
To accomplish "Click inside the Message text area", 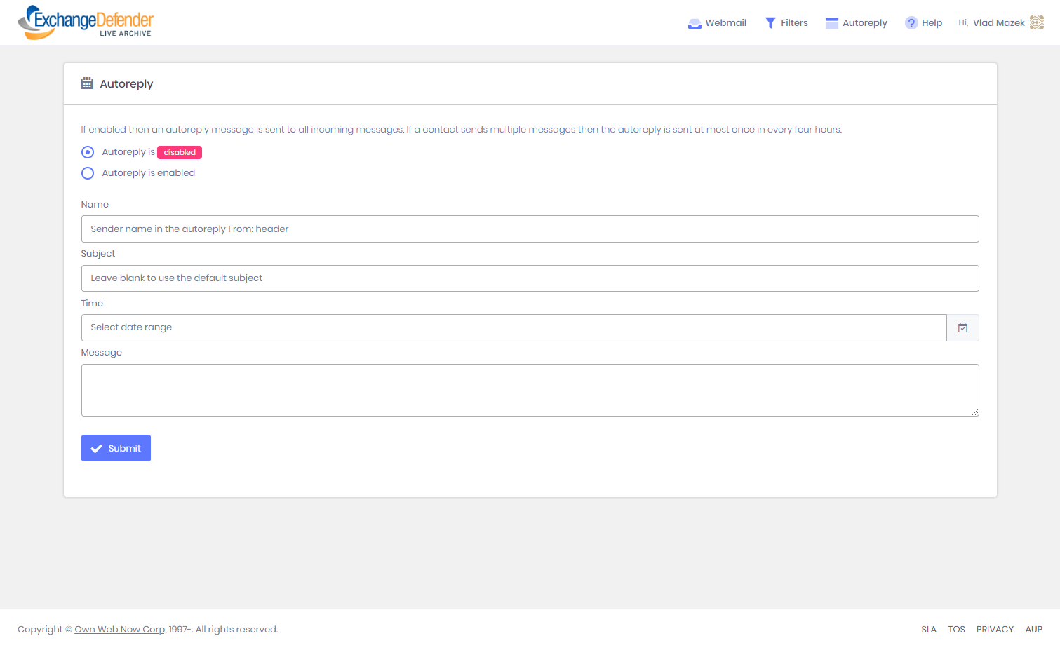I will [530, 390].
